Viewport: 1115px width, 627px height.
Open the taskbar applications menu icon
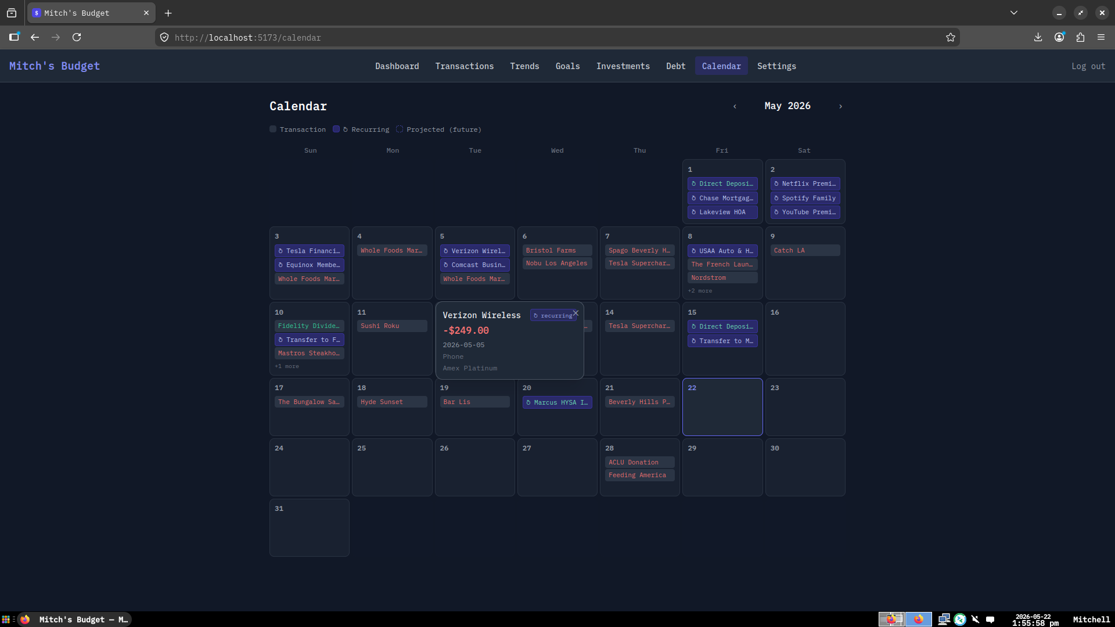pos(6,619)
